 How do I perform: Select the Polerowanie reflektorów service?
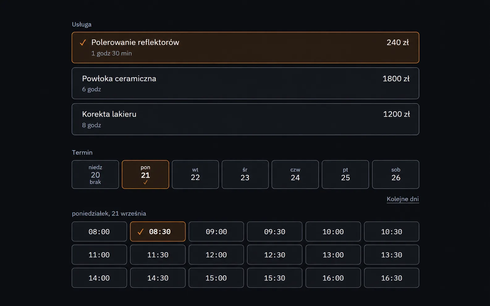coord(245,48)
